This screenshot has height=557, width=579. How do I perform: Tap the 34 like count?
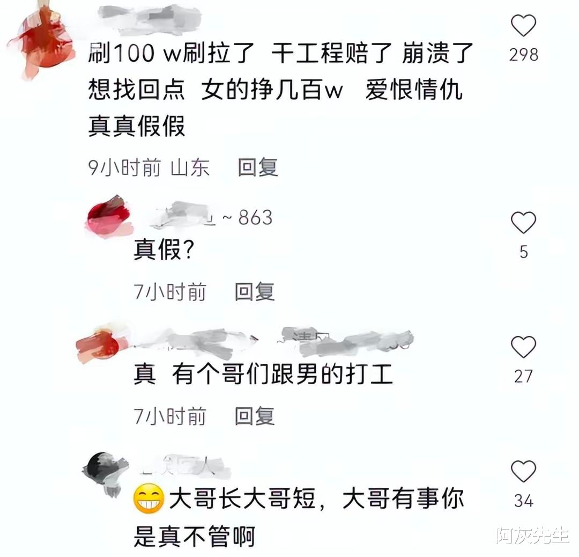pos(524,501)
